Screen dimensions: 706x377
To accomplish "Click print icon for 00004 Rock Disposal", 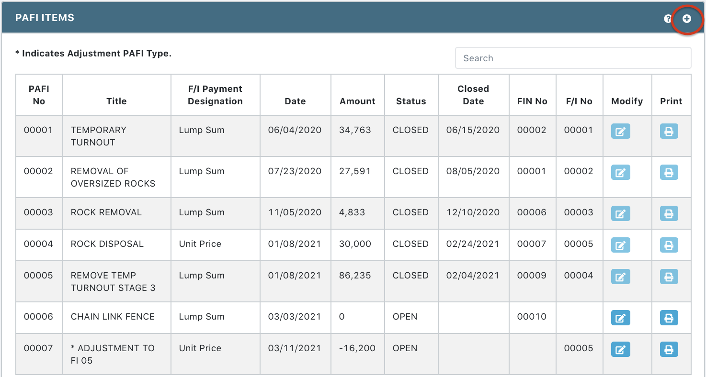I will pyautogui.click(x=669, y=245).
